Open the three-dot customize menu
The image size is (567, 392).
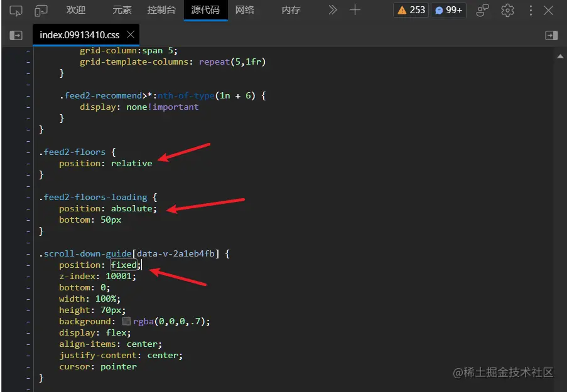coord(531,10)
